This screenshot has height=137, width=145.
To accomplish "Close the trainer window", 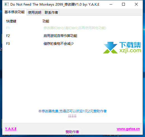I will [x=136, y=4].
